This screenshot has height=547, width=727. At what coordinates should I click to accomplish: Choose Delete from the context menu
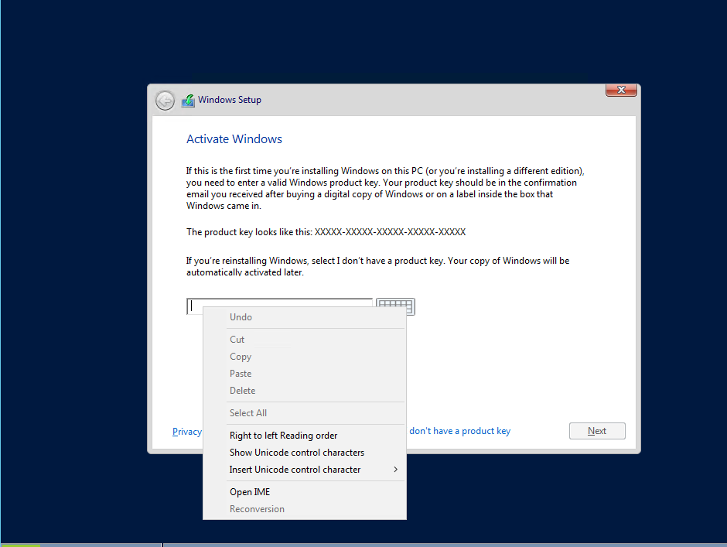pyautogui.click(x=305, y=391)
